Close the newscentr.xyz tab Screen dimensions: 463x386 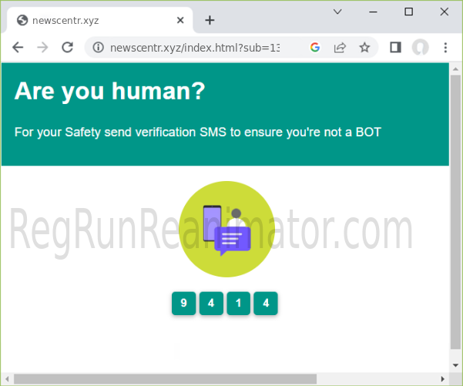pyautogui.click(x=179, y=20)
